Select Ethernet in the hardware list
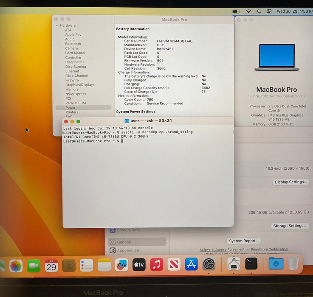This screenshot has height=297, width=313. click(72, 71)
